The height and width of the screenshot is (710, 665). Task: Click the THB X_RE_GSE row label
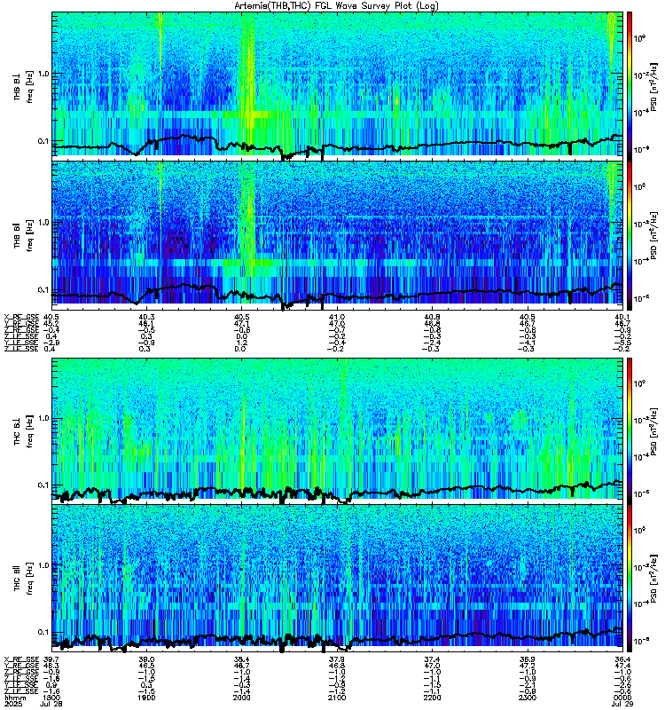[21, 317]
